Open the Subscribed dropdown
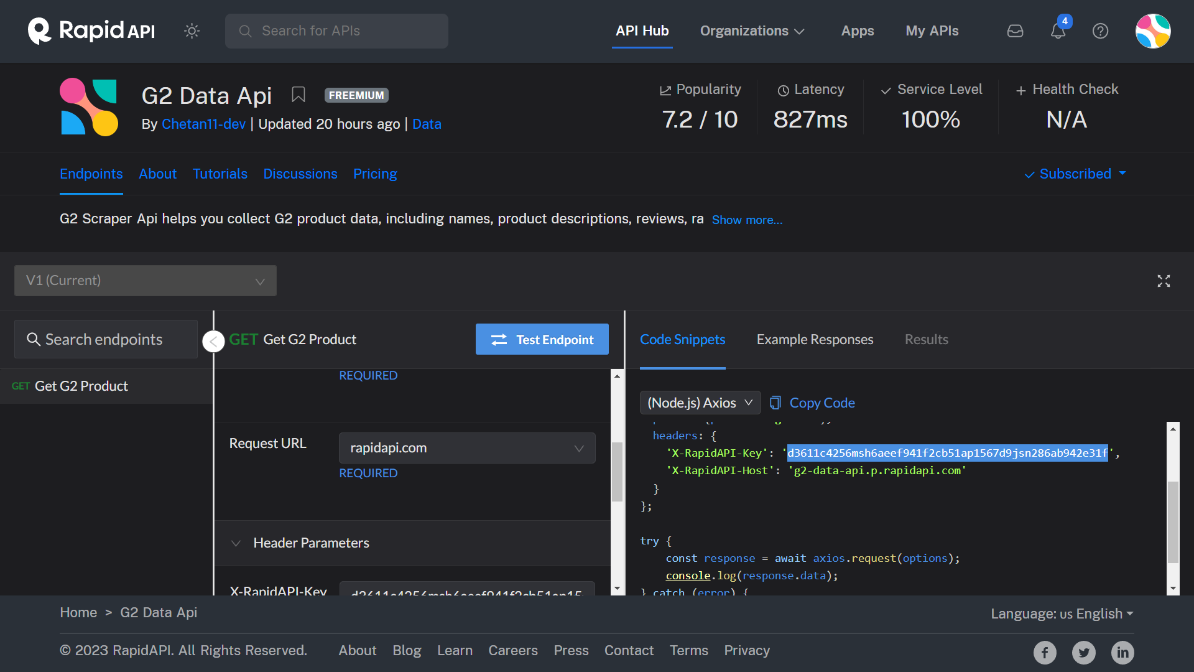The height and width of the screenshot is (672, 1194). (x=1075, y=174)
